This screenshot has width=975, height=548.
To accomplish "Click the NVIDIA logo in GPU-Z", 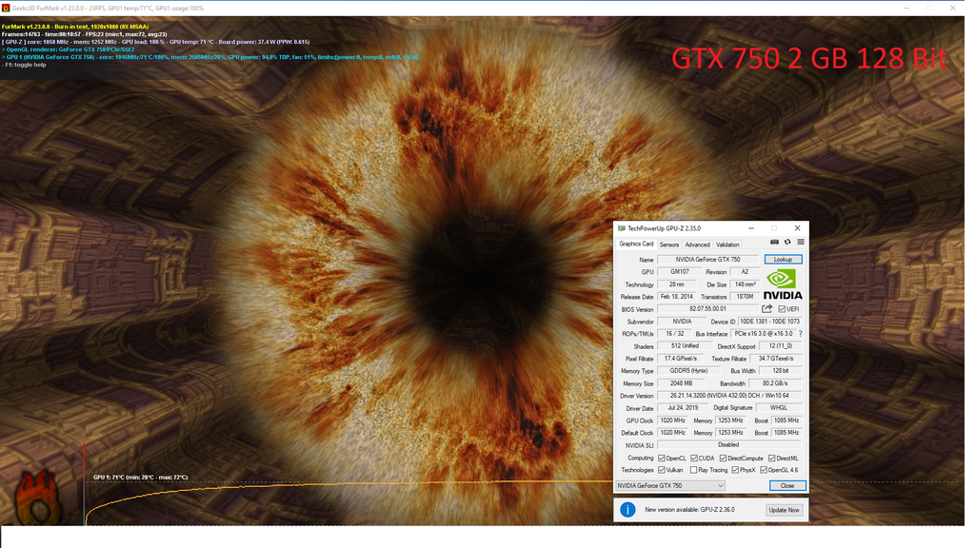I will (783, 285).
